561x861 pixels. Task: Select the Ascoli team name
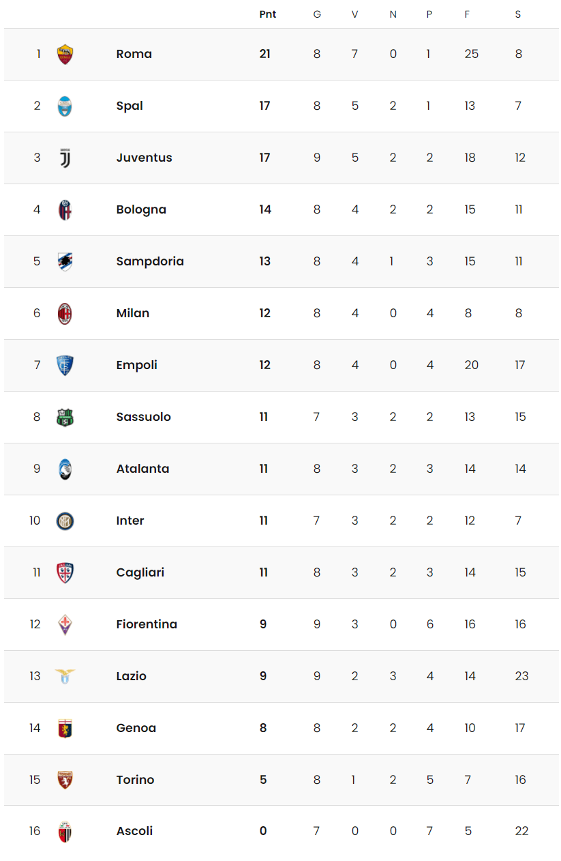click(134, 831)
